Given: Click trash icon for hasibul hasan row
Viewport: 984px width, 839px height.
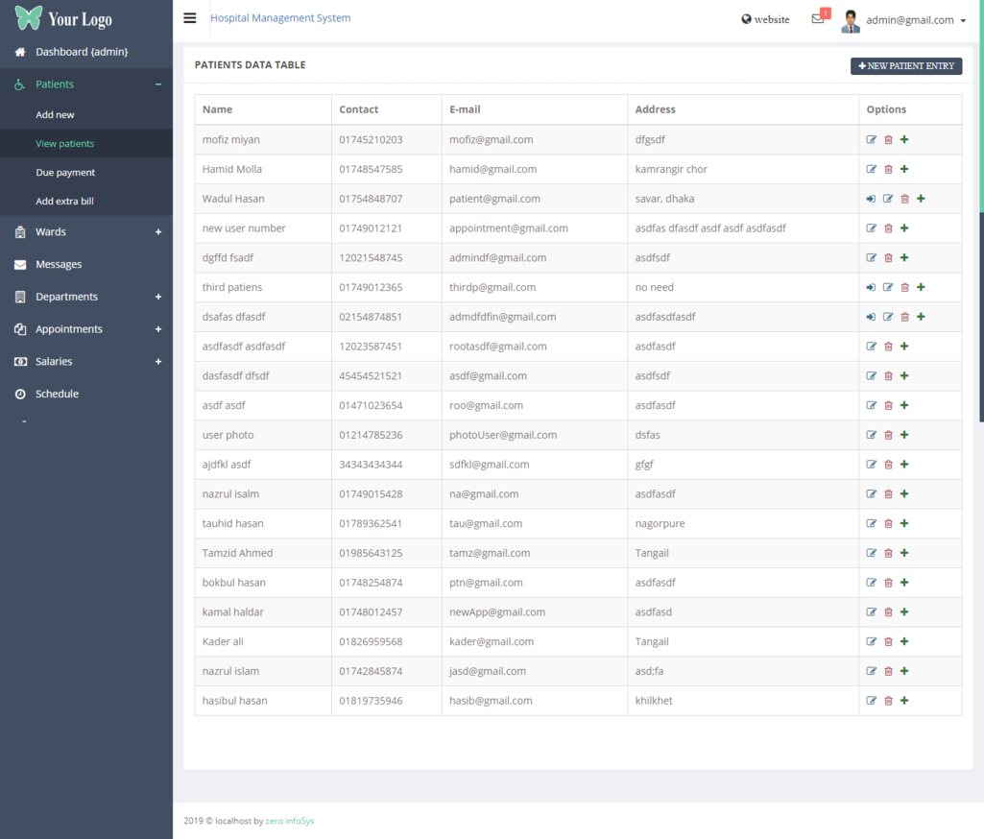Looking at the screenshot, I should click(888, 701).
